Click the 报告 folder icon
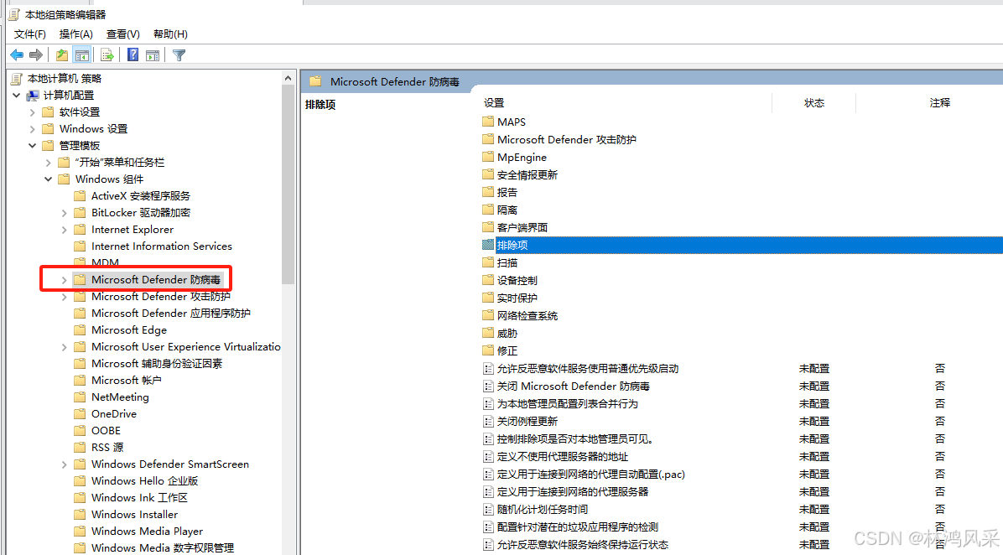The height and width of the screenshot is (555, 1003). pyautogui.click(x=488, y=192)
